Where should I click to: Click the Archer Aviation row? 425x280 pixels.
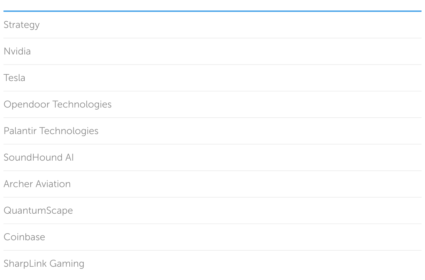click(212, 184)
